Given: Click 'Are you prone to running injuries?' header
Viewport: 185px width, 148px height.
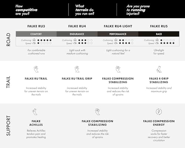Looking at the screenshot, I should click(138, 10).
